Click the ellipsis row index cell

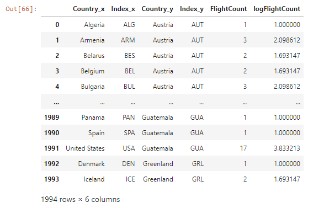click(56, 103)
